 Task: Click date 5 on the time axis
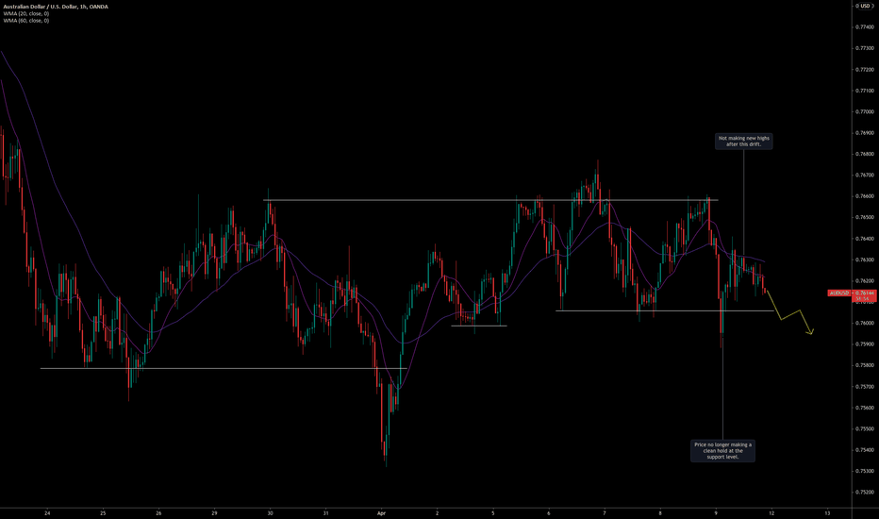click(493, 512)
